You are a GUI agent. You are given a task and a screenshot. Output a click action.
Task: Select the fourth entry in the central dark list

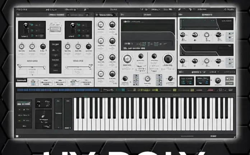(55, 60)
